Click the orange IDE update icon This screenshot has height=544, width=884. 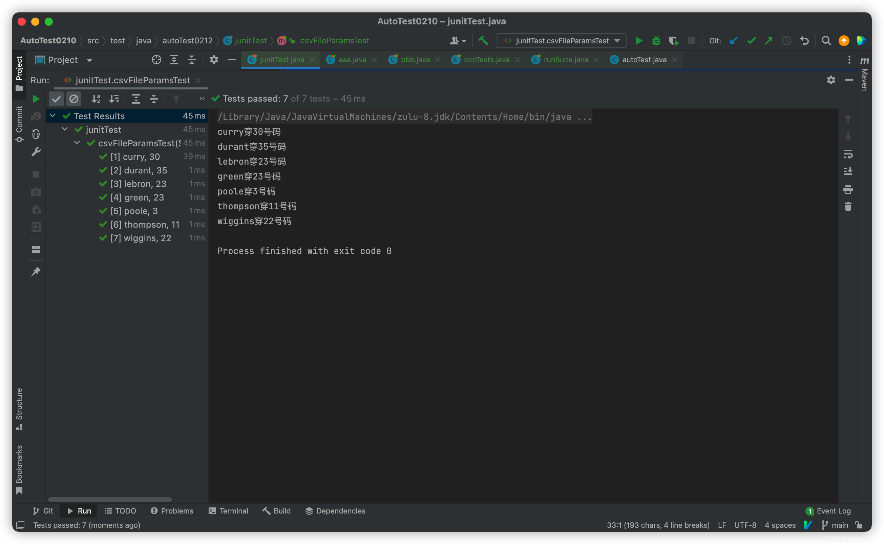click(x=844, y=41)
